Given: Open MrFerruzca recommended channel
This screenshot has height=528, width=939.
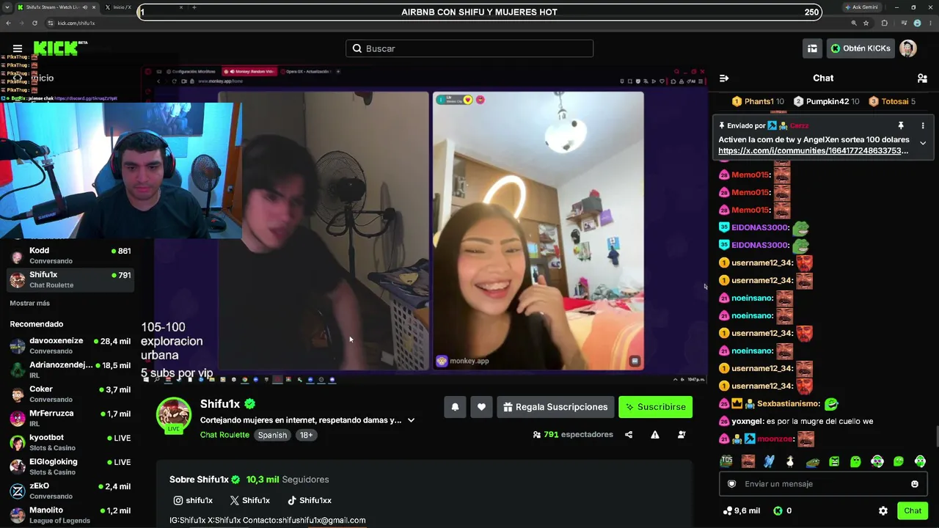Looking at the screenshot, I should [70, 418].
